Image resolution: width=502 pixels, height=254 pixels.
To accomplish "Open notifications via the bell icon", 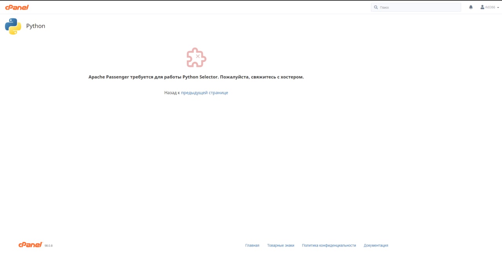I will pos(471,7).
